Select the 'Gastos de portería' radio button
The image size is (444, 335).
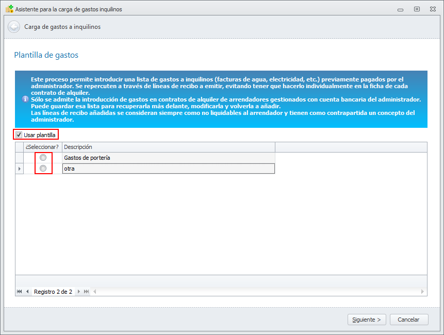43,158
